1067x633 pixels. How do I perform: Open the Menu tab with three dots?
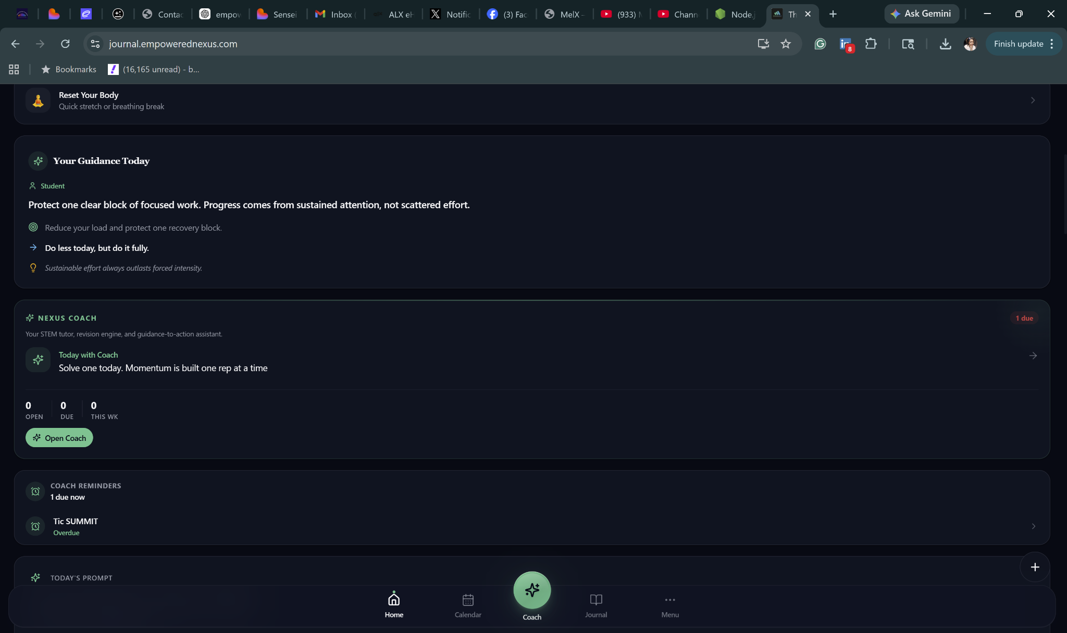click(670, 605)
